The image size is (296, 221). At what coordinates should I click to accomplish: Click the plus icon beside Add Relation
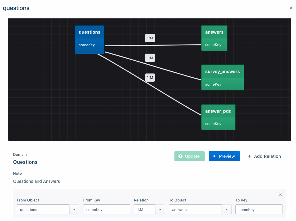(249, 156)
